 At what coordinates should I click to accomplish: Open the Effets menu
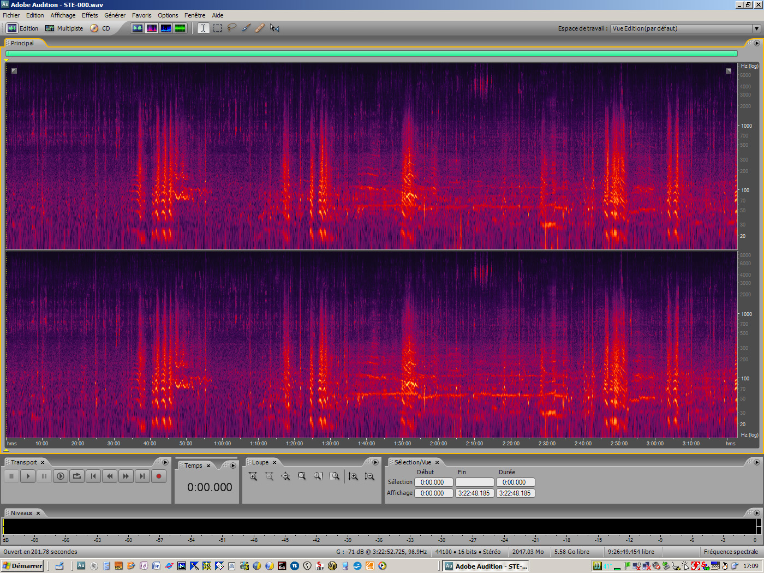pyautogui.click(x=89, y=15)
